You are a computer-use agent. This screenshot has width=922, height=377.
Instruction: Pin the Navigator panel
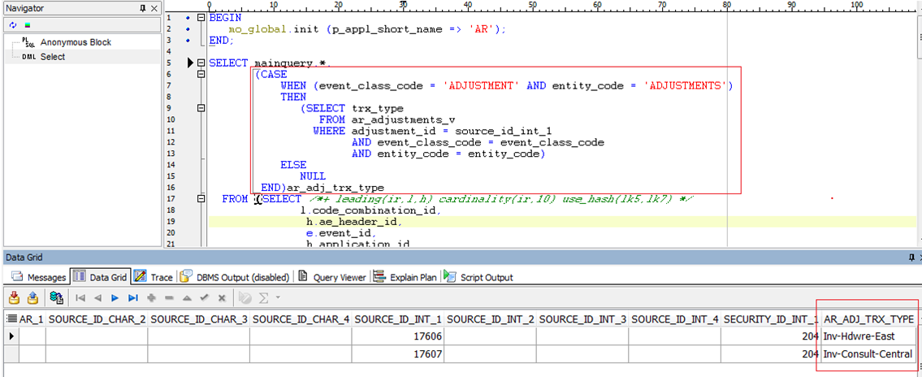tap(144, 8)
